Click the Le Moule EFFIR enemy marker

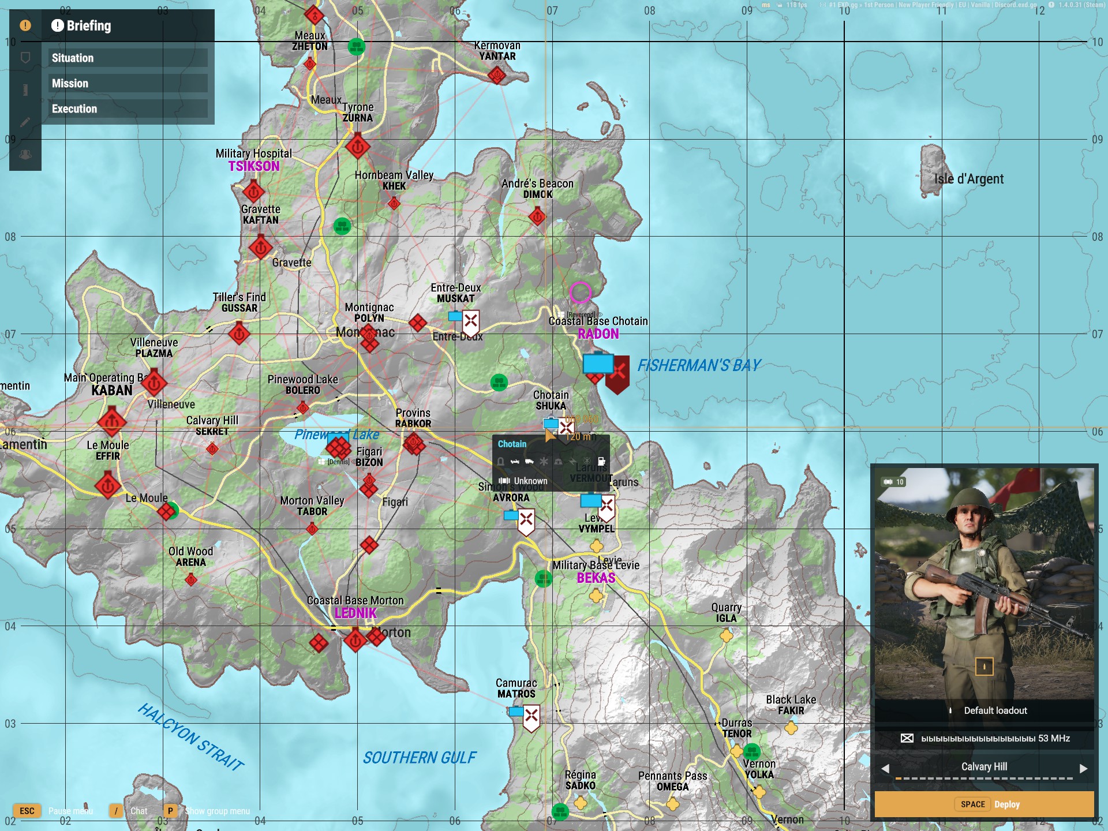[107, 485]
